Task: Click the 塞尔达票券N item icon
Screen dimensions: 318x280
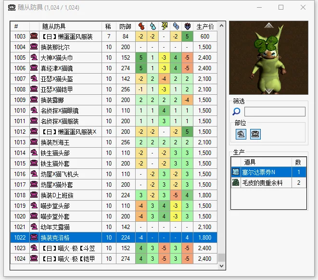Action: (236, 172)
